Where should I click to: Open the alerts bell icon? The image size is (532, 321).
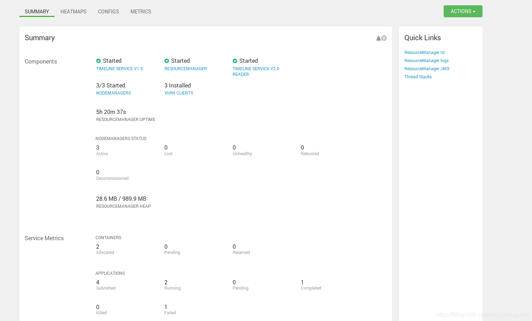point(378,38)
